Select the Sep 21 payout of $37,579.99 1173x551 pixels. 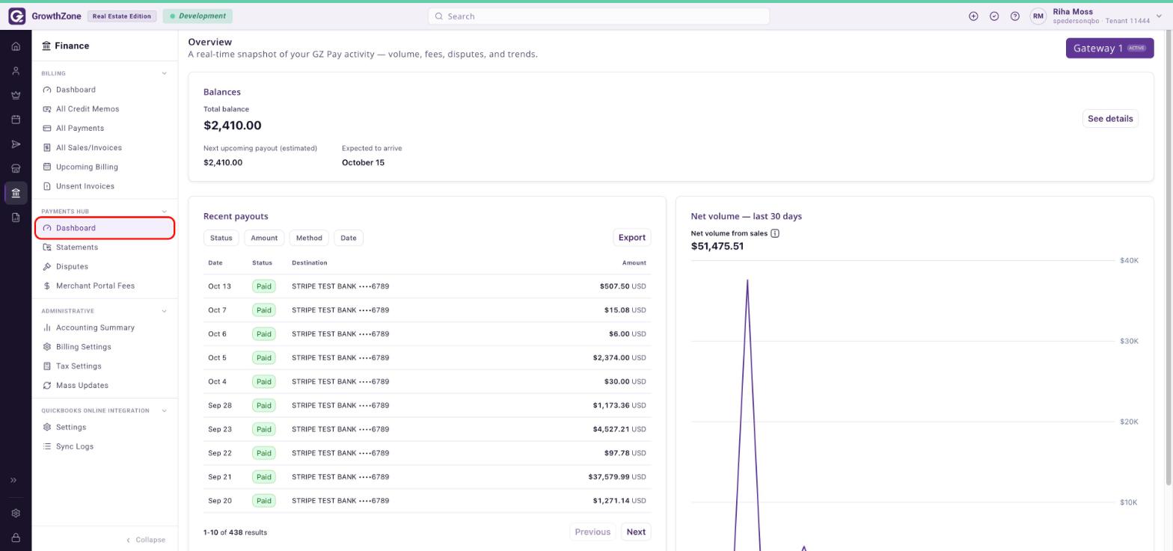[x=427, y=477]
